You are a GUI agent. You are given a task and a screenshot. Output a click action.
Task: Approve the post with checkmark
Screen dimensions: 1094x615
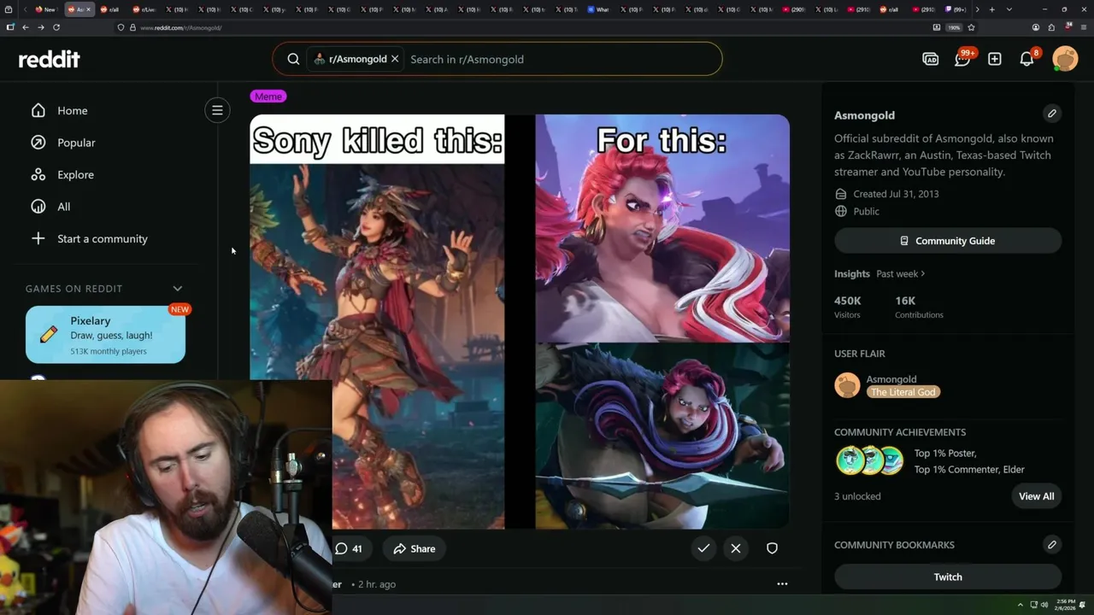(x=703, y=548)
